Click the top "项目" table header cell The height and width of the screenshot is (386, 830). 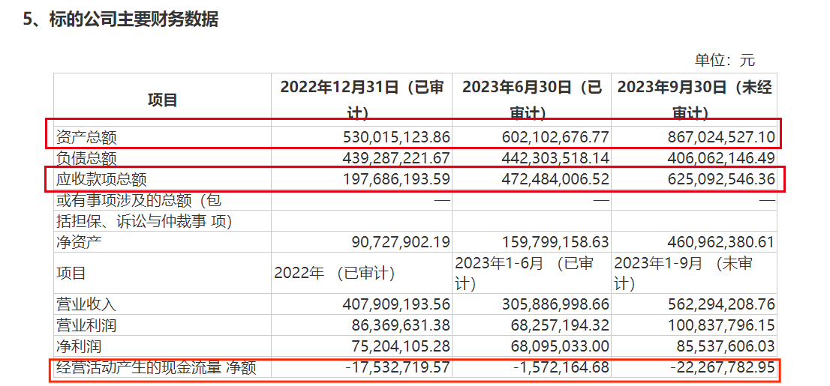pos(162,100)
